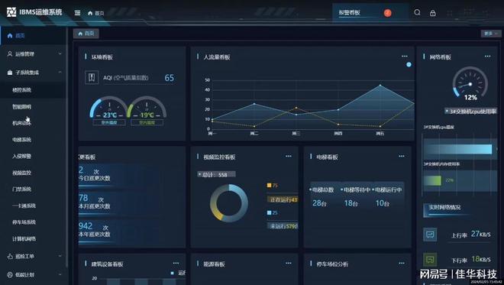The height and width of the screenshot is (285, 504).
Task: Open 入侵报警 in the sidebar
Action: point(22,157)
